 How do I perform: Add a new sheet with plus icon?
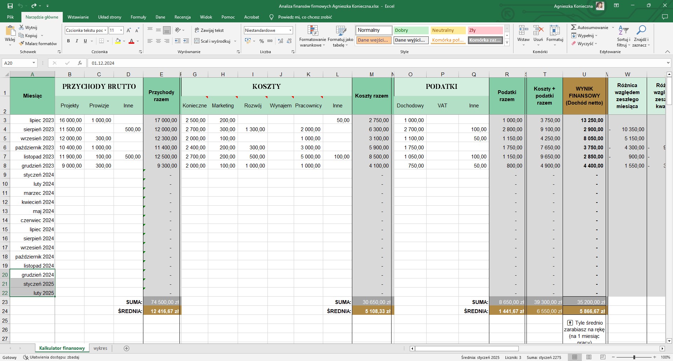click(127, 348)
